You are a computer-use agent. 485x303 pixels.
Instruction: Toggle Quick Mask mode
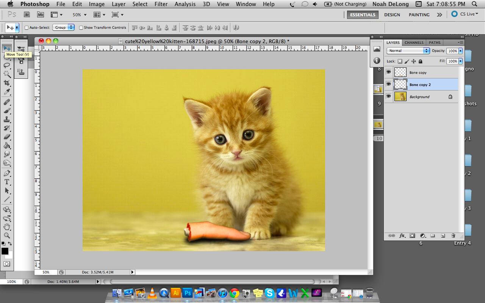point(7,264)
